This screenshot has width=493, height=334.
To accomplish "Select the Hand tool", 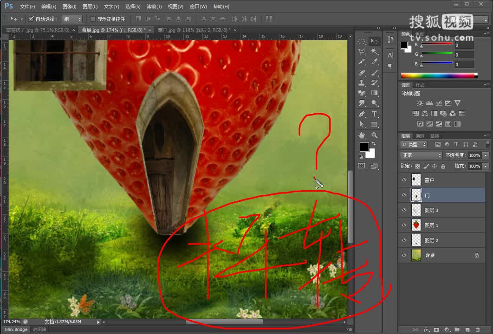I will [x=362, y=135].
